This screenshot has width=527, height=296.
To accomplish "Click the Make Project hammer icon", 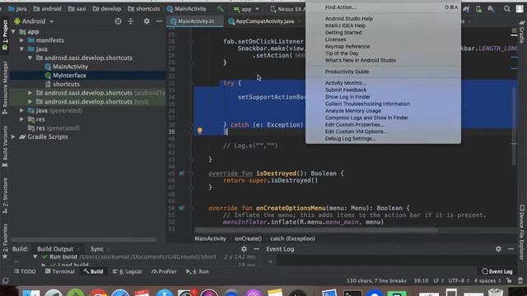I will [220, 9].
